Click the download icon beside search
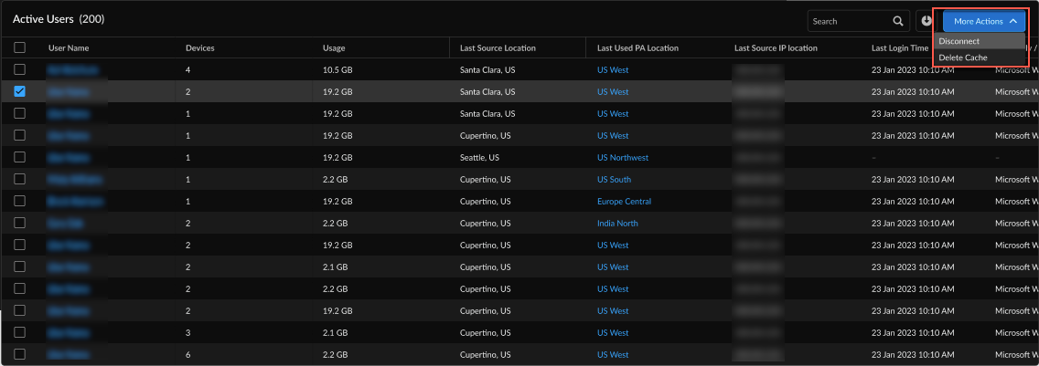The width and height of the screenshot is (1039, 366). [x=927, y=21]
